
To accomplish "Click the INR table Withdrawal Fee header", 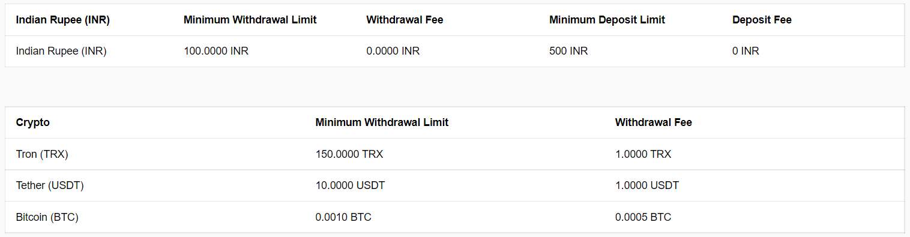I will click(x=405, y=20).
